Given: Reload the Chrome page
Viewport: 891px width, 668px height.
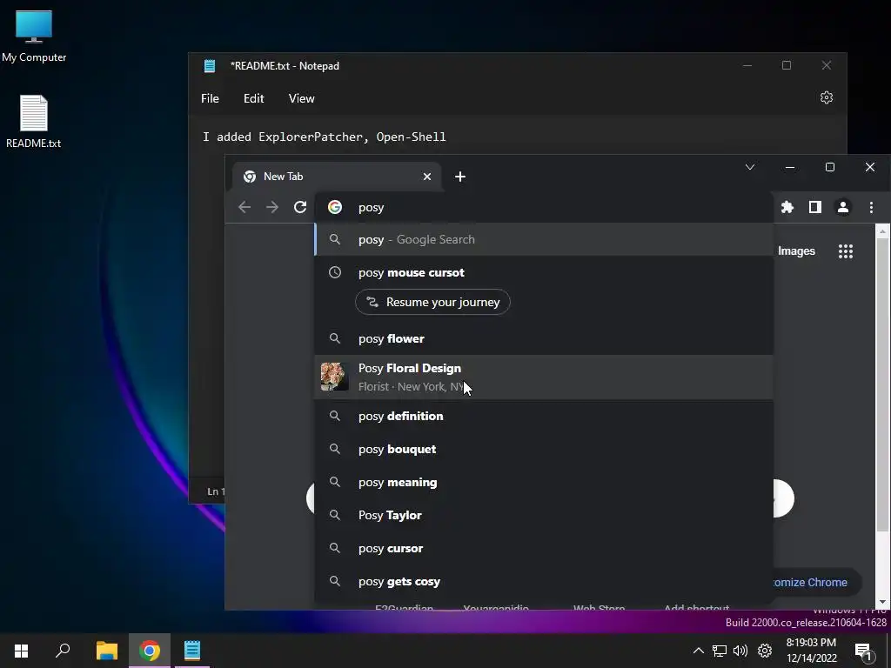Looking at the screenshot, I should click(x=300, y=207).
